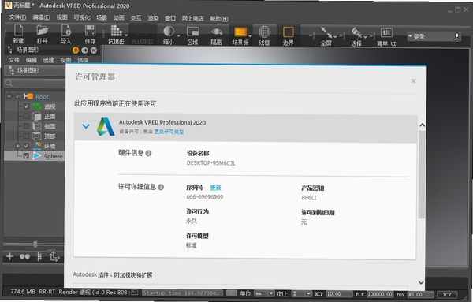Image resolution: width=473 pixels, height=302 pixels.
Task: Open the 帮助(H) menu
Action: 219,19
